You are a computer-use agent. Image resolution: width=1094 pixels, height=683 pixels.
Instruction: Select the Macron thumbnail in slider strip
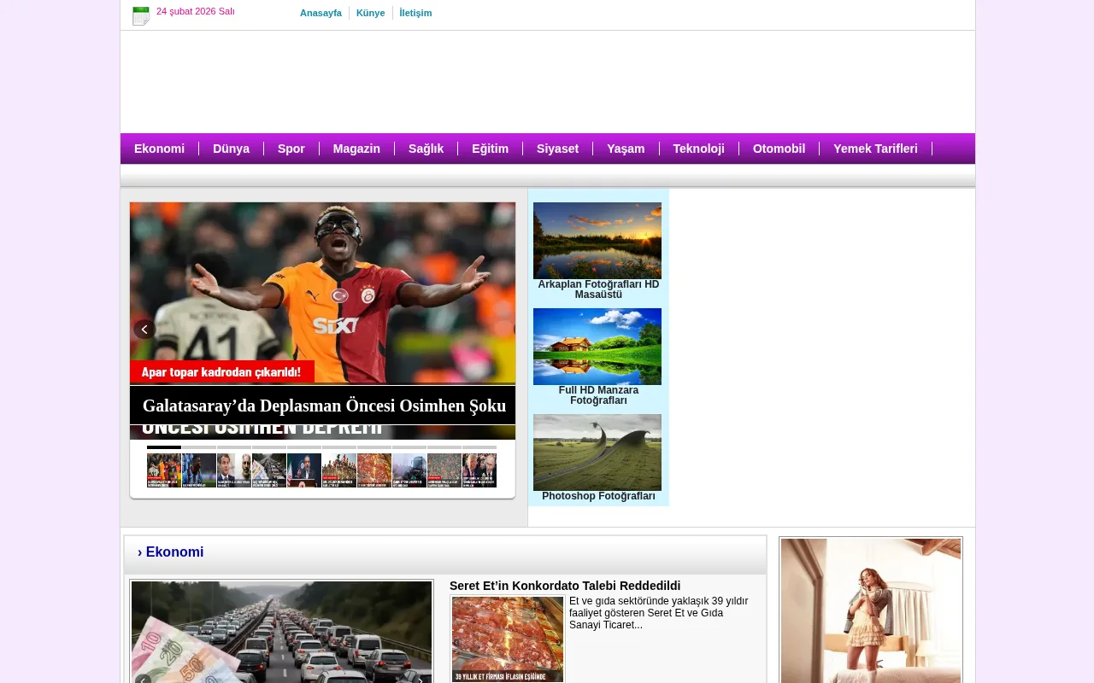coord(234,470)
